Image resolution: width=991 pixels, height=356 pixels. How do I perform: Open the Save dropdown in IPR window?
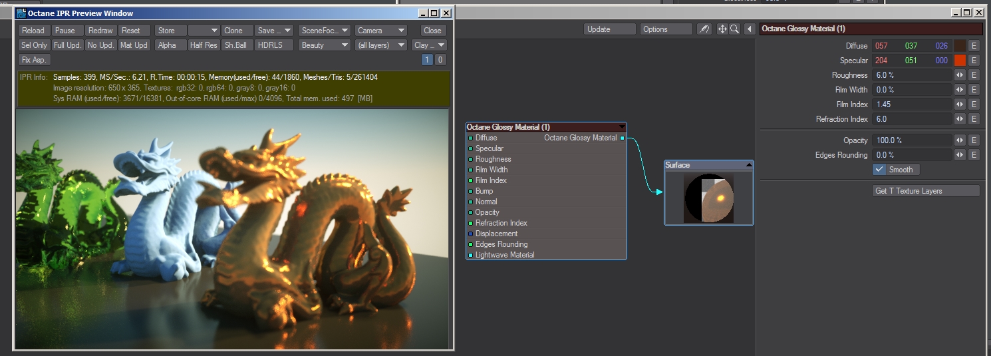pyautogui.click(x=274, y=31)
